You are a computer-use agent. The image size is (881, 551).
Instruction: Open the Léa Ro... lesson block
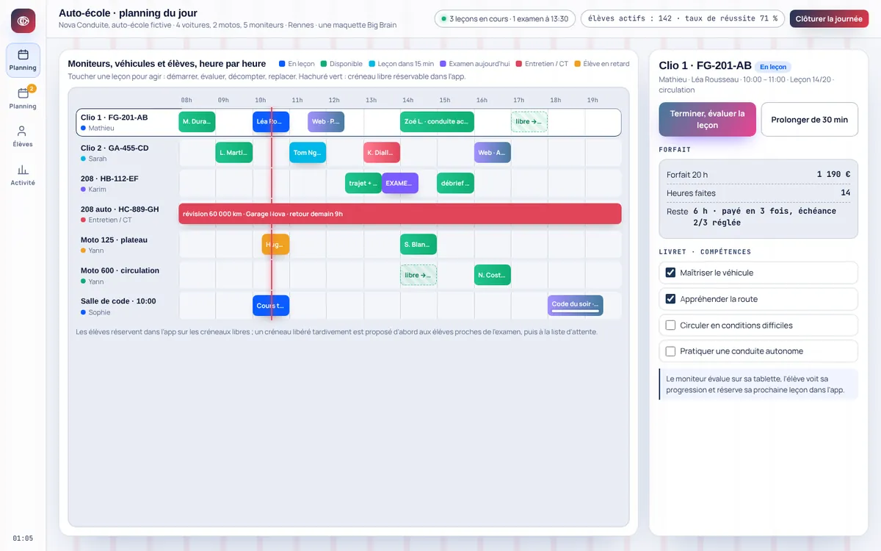[271, 122]
